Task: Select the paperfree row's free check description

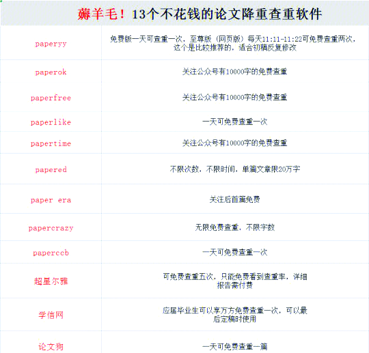Action: (234, 97)
